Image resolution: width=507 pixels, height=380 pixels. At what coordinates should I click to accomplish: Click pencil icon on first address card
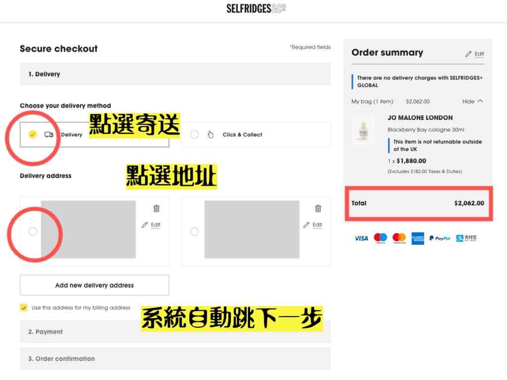click(145, 224)
